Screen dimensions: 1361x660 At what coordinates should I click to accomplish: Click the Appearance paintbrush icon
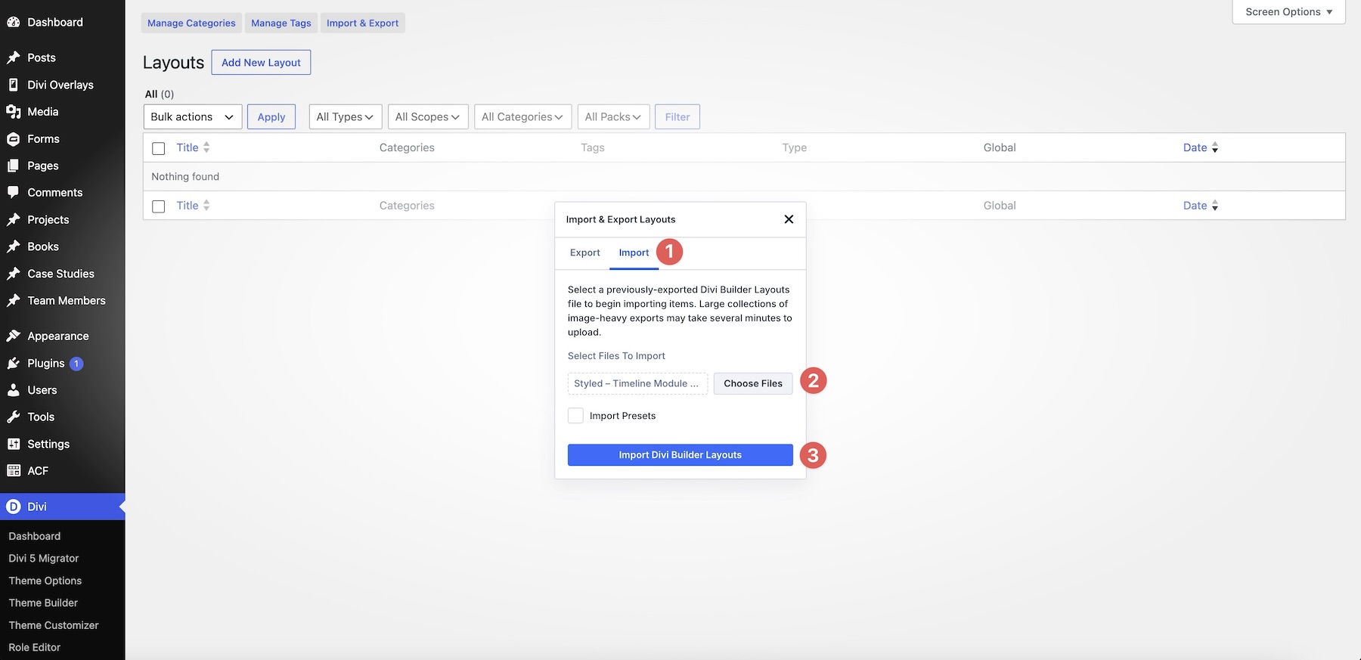(x=13, y=336)
